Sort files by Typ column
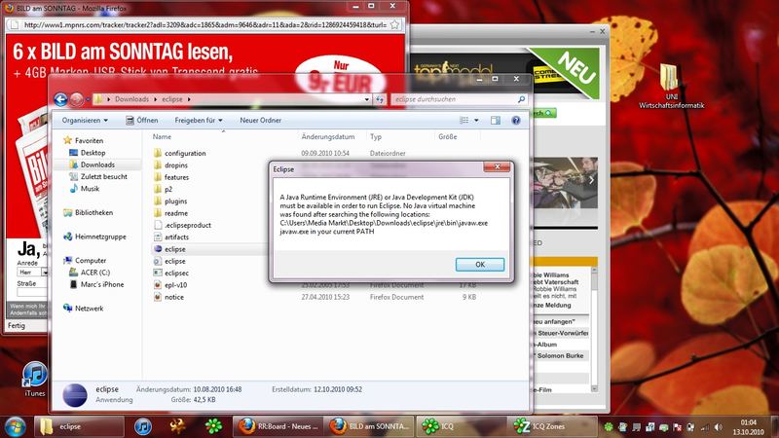 [x=376, y=136]
